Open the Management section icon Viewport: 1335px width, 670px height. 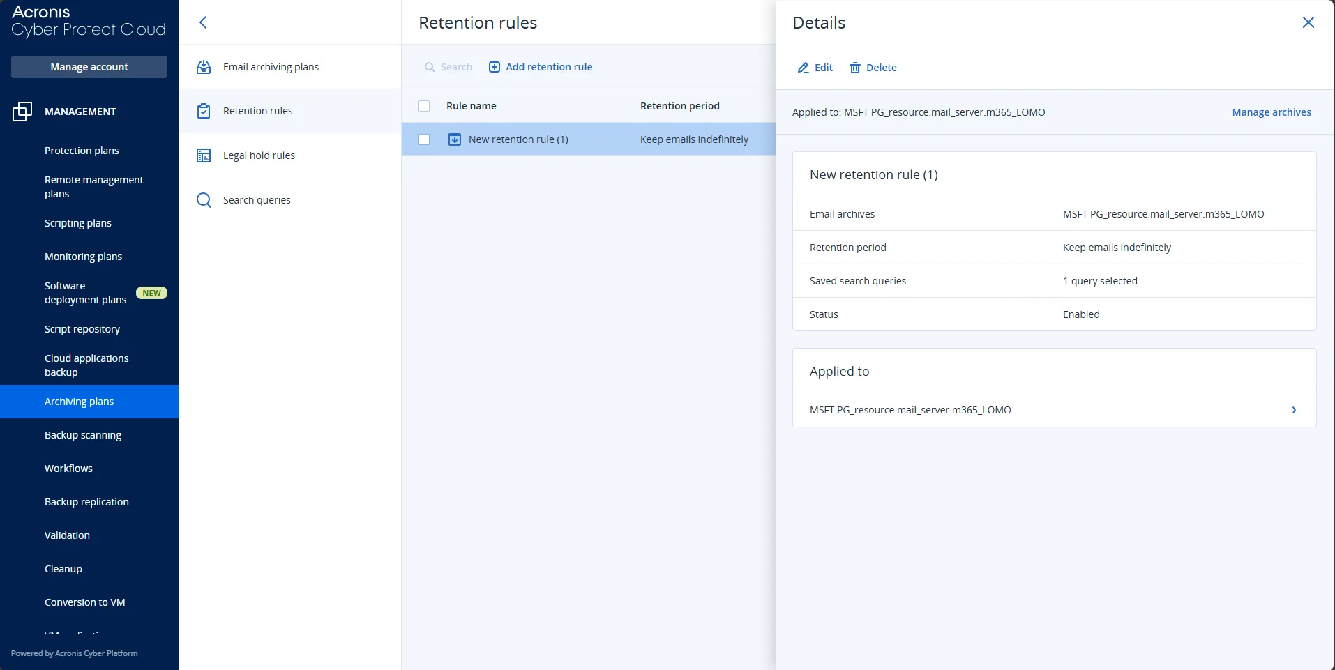22,111
